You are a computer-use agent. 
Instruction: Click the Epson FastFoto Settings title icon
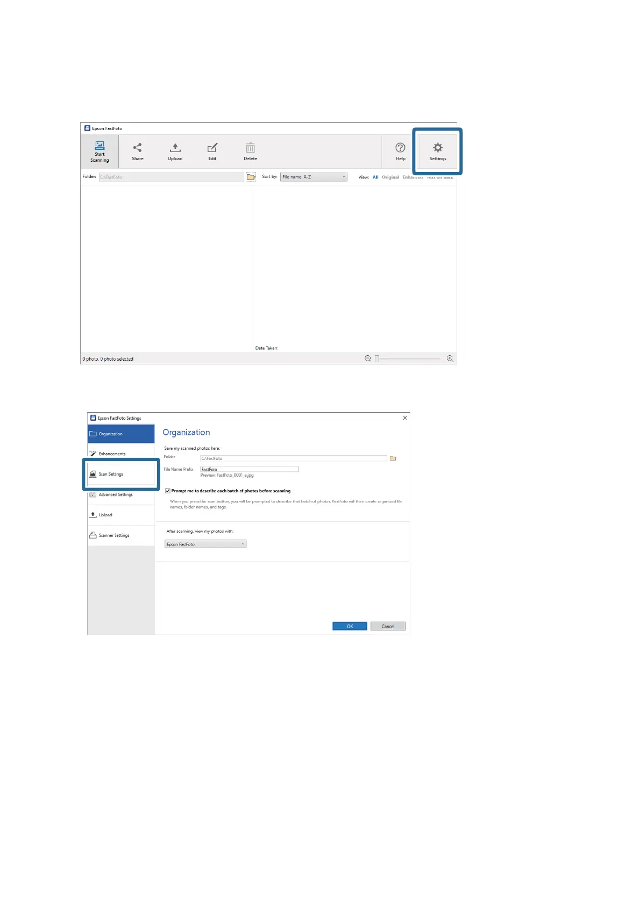tap(93, 418)
